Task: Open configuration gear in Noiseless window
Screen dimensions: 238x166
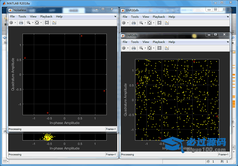Action: [x=11, y=23]
